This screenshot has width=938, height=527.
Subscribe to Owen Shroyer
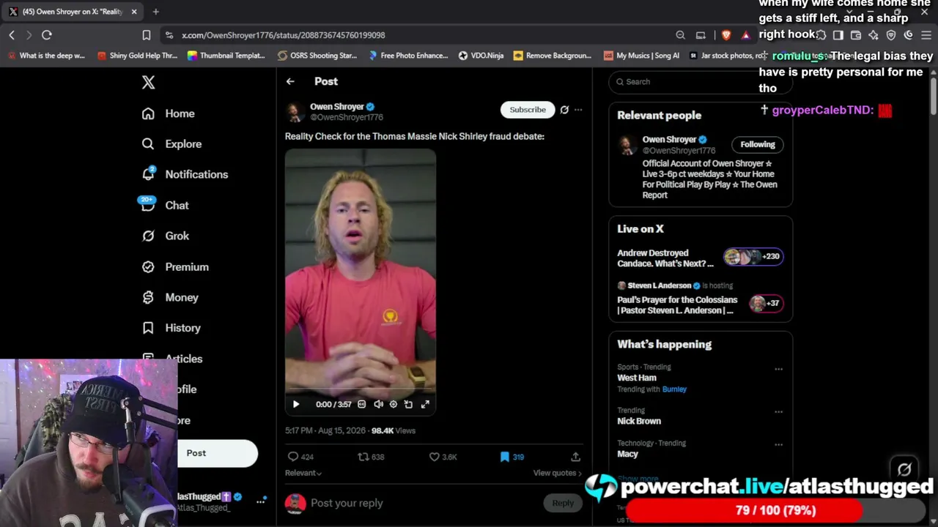pyautogui.click(x=528, y=110)
